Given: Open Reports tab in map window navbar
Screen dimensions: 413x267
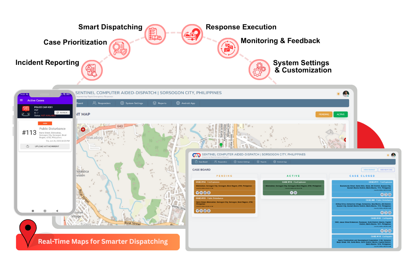Looking at the screenshot, I should [159, 103].
